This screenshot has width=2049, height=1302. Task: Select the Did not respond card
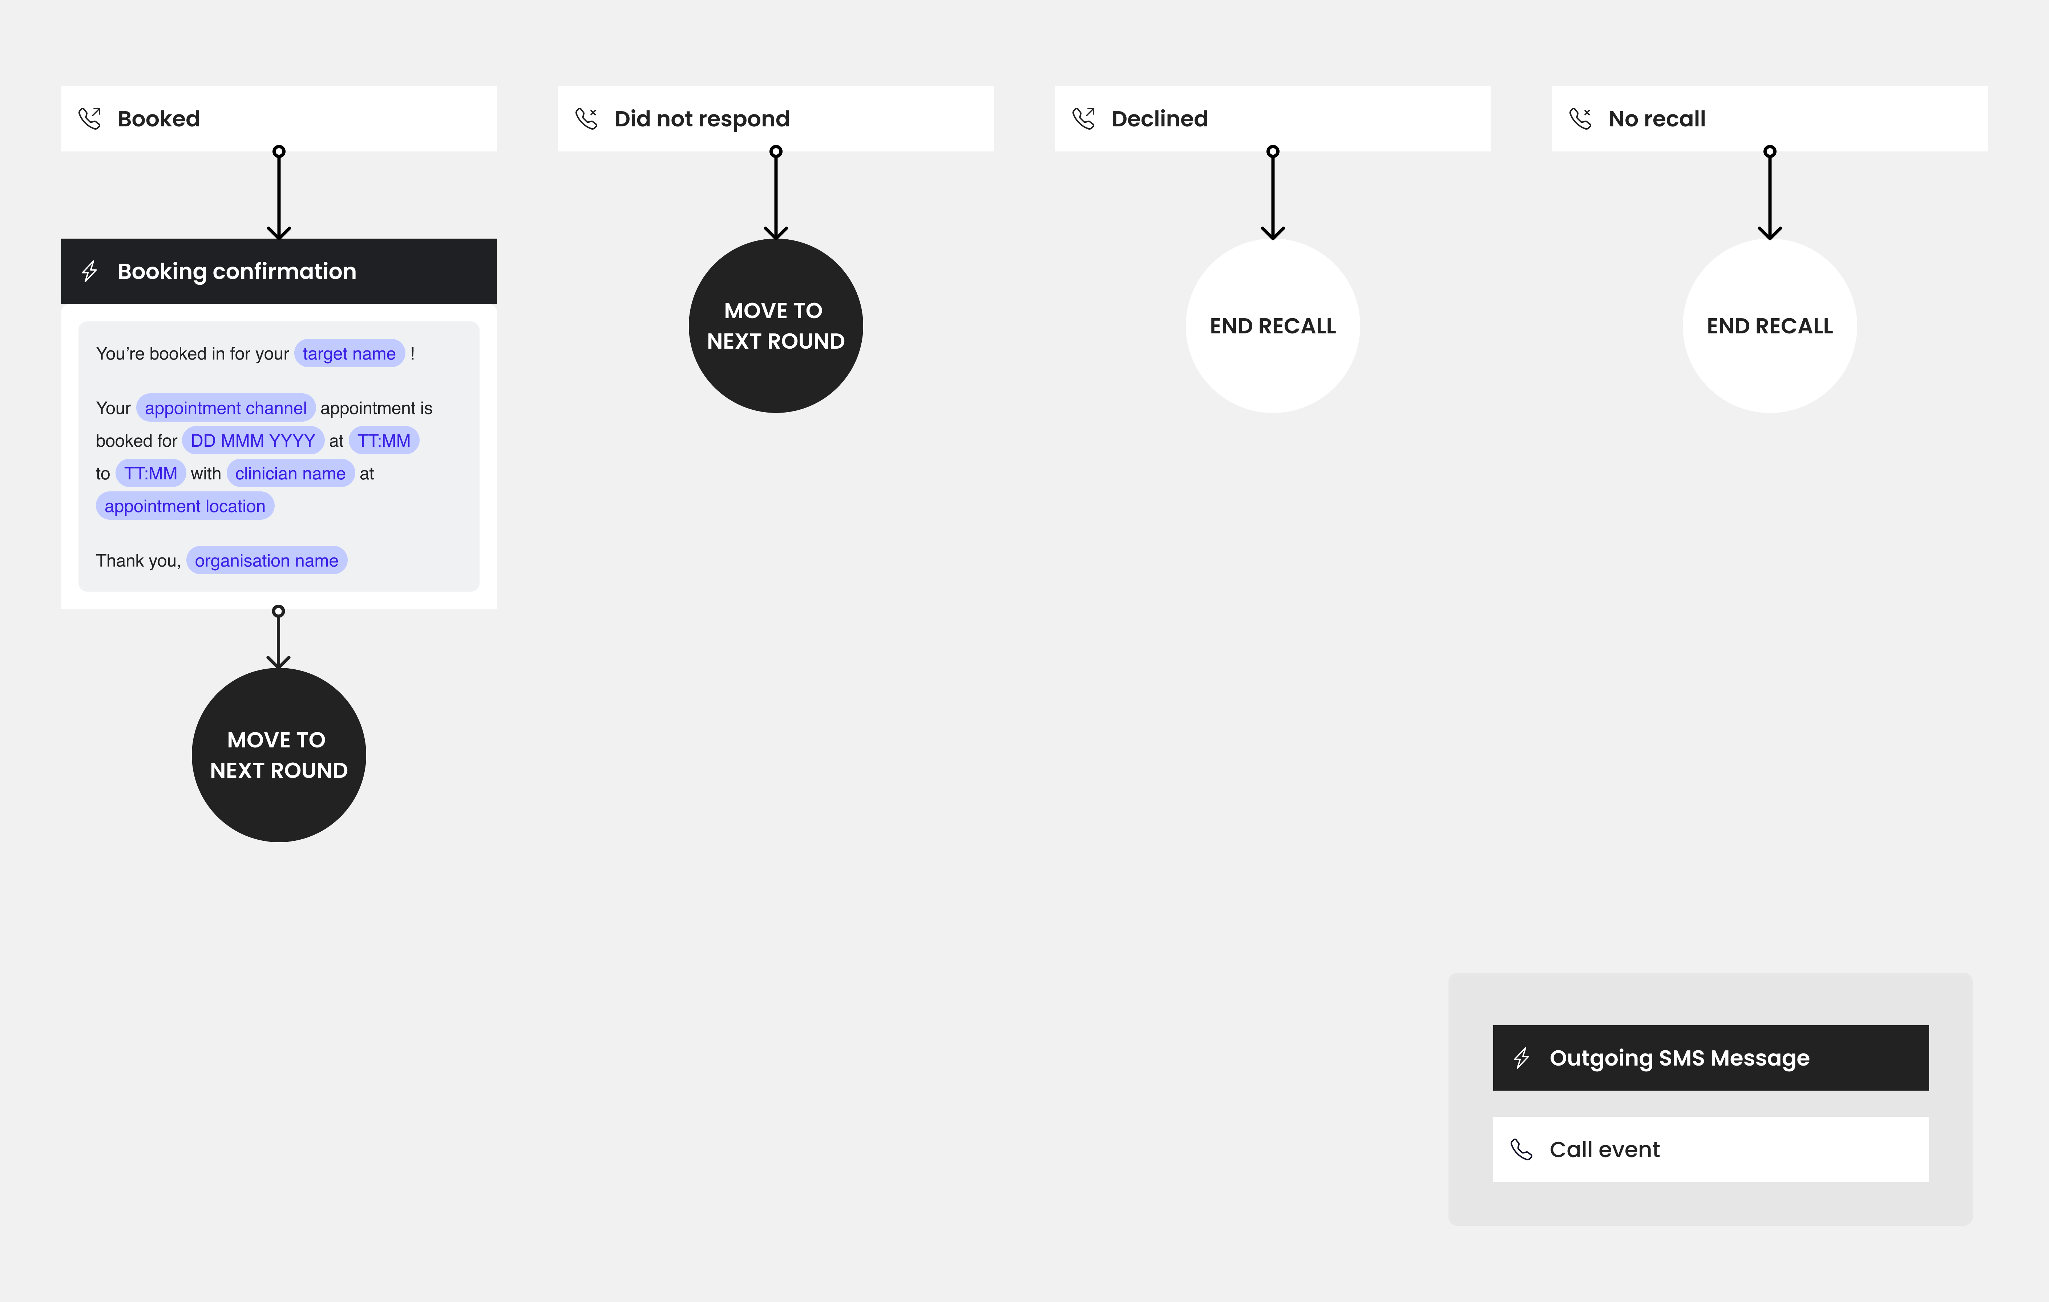pyautogui.click(x=776, y=119)
